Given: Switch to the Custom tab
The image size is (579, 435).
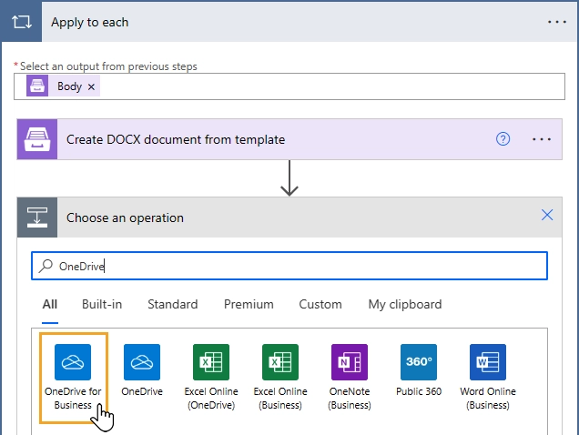Looking at the screenshot, I should [x=320, y=304].
